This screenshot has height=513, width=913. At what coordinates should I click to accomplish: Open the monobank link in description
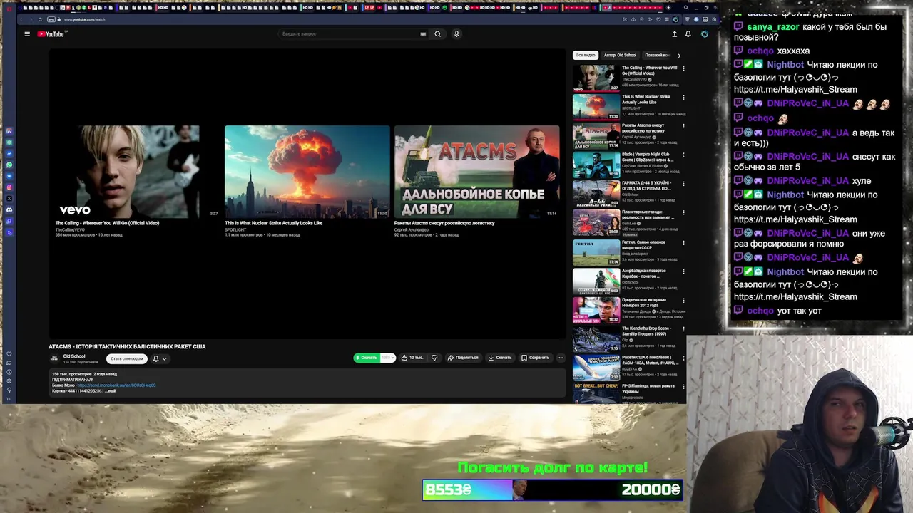116,385
